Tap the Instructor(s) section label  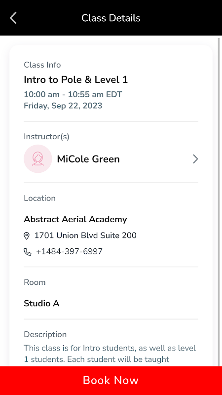click(x=46, y=137)
